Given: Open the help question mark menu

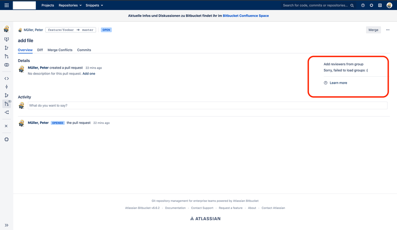Looking at the screenshot, I should (x=363, y=5).
